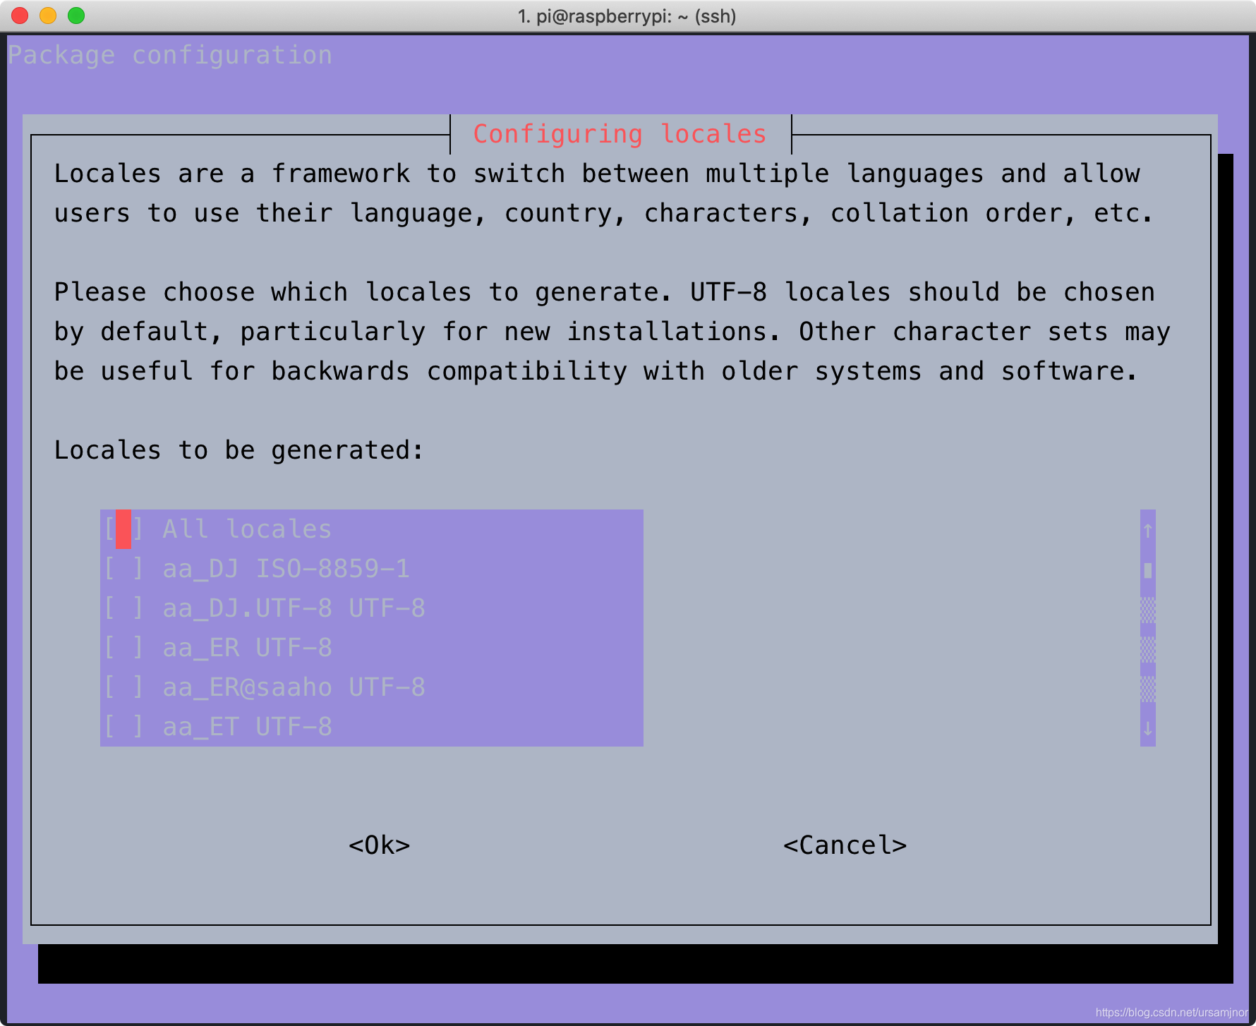Click the 'Package configuration' header text
The width and height of the screenshot is (1256, 1026).
pos(169,55)
